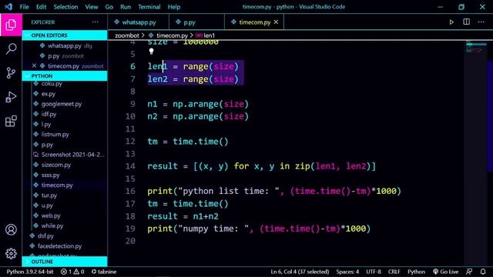
Task: Open the Manage gear icon
Action: pos(11,253)
